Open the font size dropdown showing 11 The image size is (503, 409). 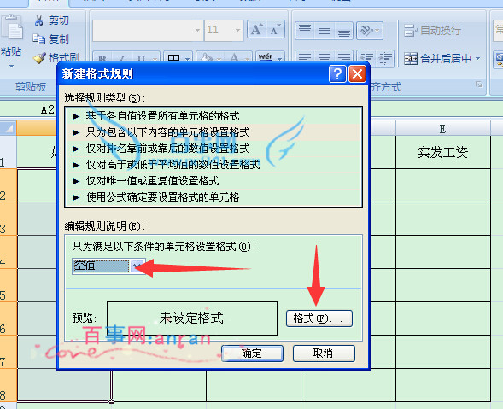237,30
